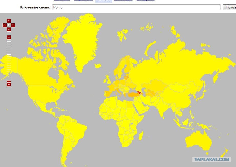
Task: Select Madagascar island on the map
Action: point(141,136)
